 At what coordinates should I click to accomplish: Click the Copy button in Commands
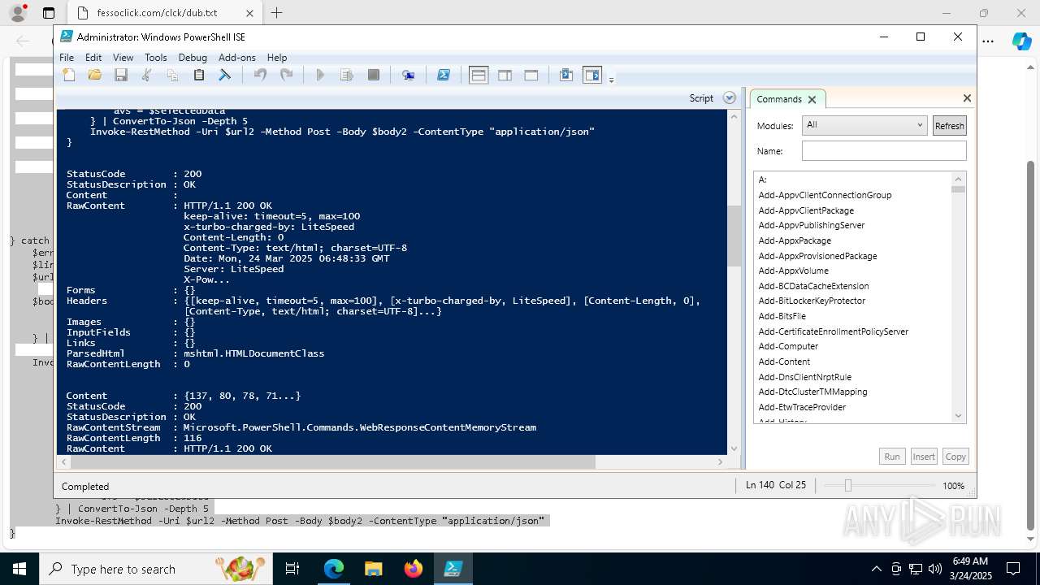click(955, 457)
